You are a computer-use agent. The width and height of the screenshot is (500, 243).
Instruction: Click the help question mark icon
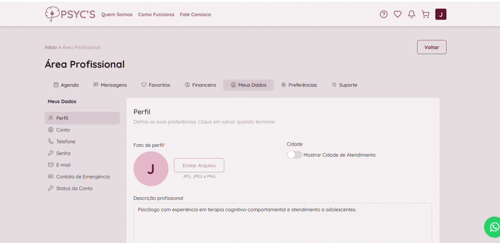(383, 15)
